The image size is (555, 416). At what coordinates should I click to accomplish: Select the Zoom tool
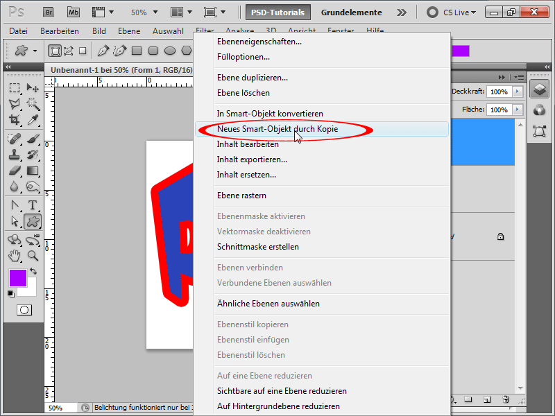pos(33,256)
